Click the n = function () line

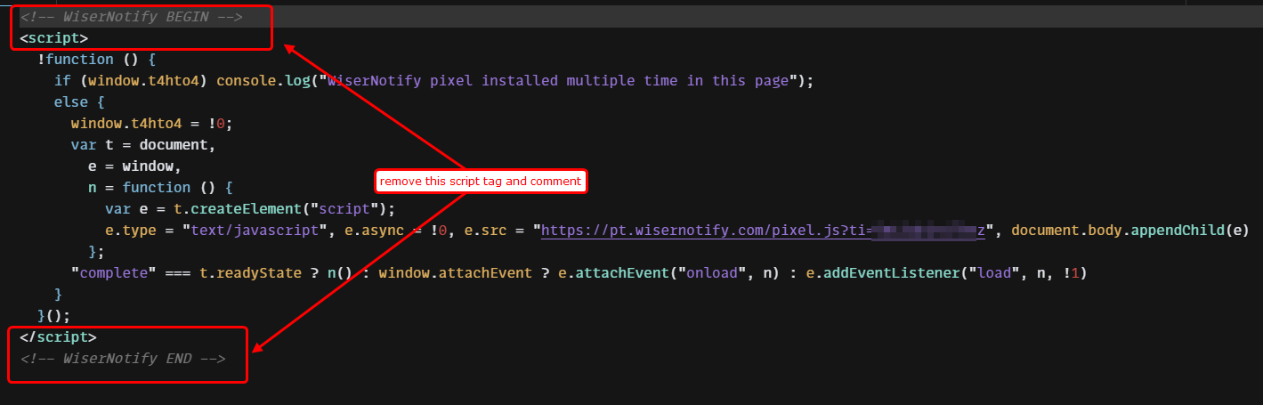tap(160, 188)
